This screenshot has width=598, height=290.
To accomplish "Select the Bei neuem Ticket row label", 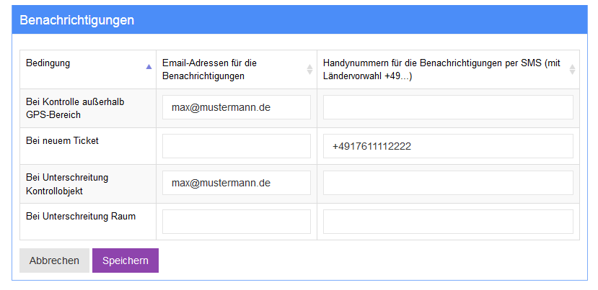I will point(62,140).
